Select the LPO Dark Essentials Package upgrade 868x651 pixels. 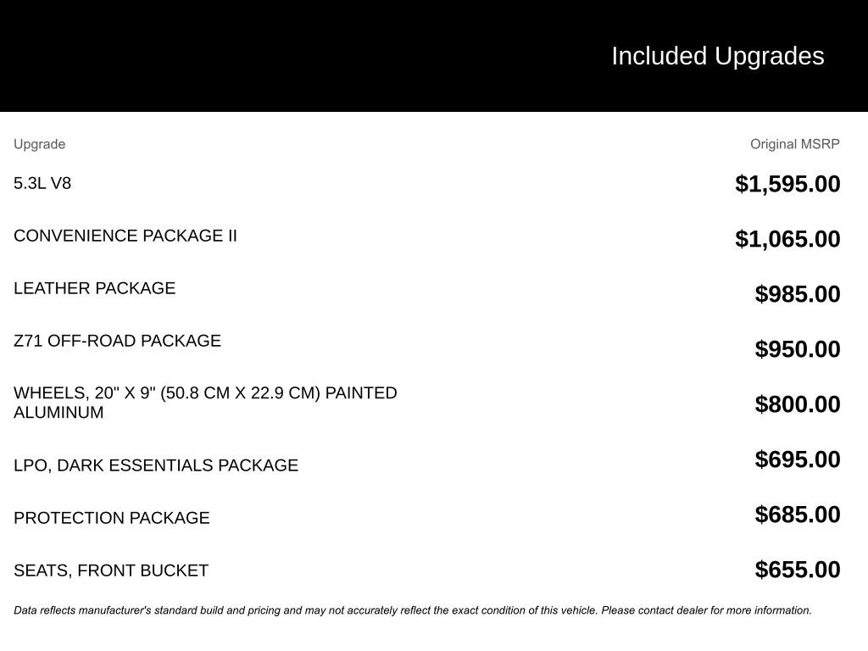(156, 465)
